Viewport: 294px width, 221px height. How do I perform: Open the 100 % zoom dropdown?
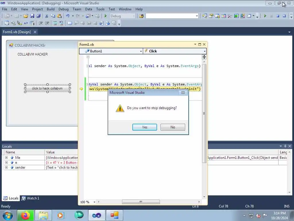(94, 202)
